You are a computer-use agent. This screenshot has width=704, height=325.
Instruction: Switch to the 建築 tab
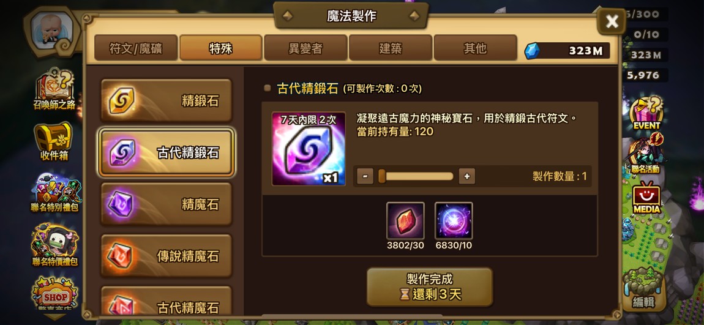pos(390,48)
